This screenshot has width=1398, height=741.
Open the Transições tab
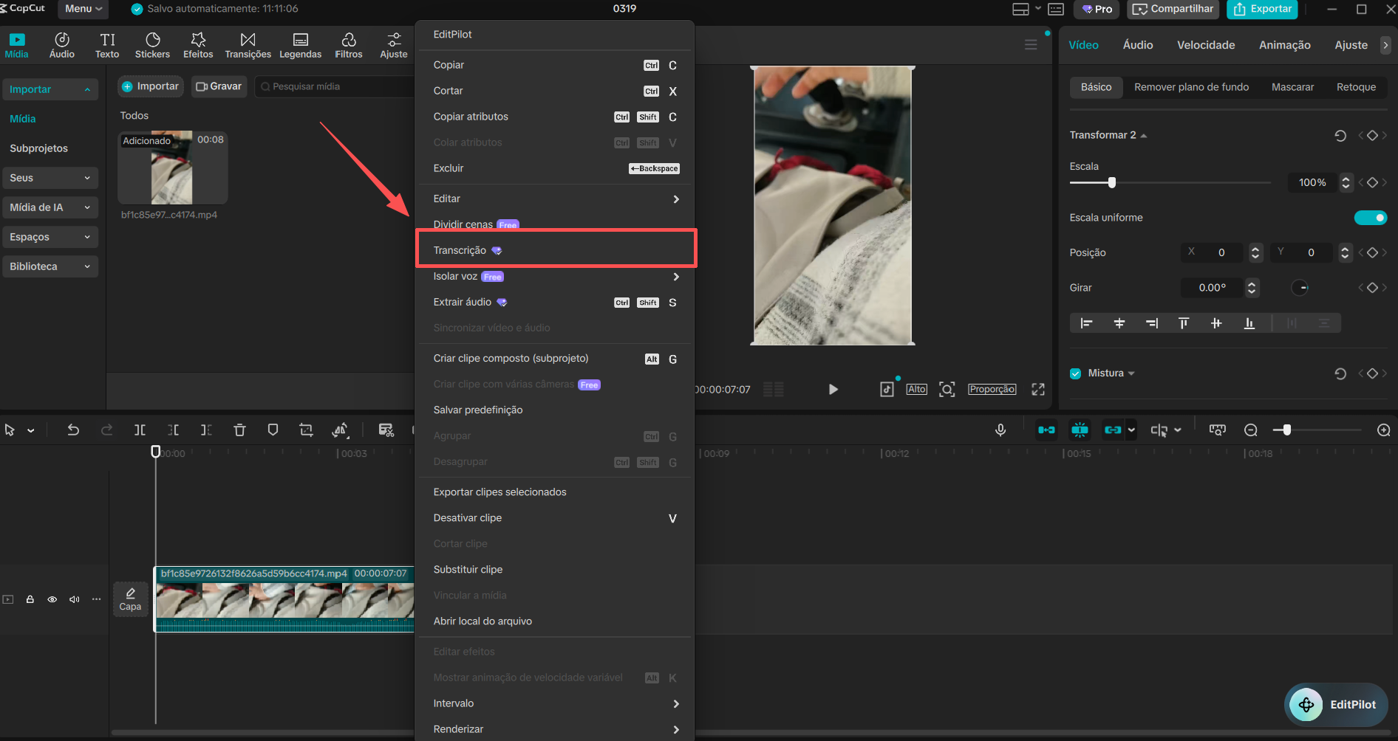coord(248,45)
